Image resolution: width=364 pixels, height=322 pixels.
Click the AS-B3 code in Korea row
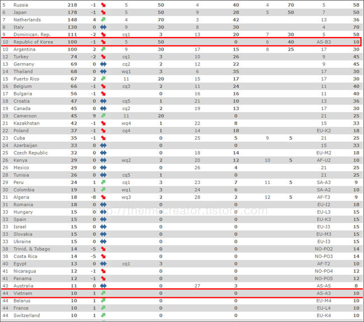click(324, 42)
